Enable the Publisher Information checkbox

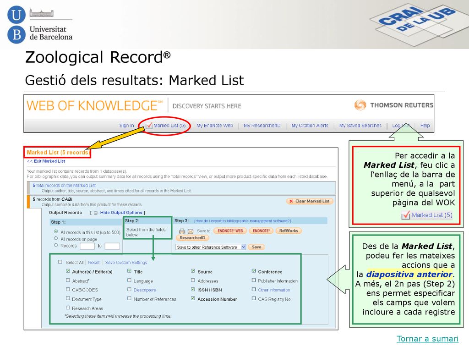pyautogui.click(x=254, y=280)
